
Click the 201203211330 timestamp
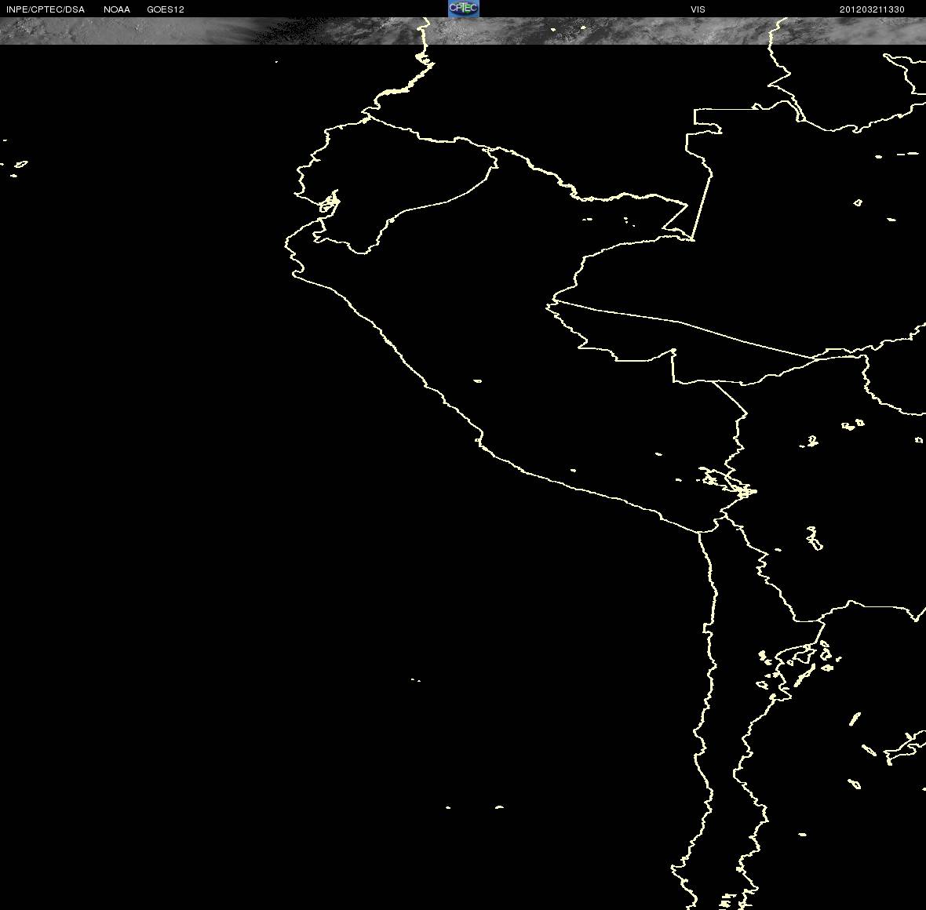point(873,9)
